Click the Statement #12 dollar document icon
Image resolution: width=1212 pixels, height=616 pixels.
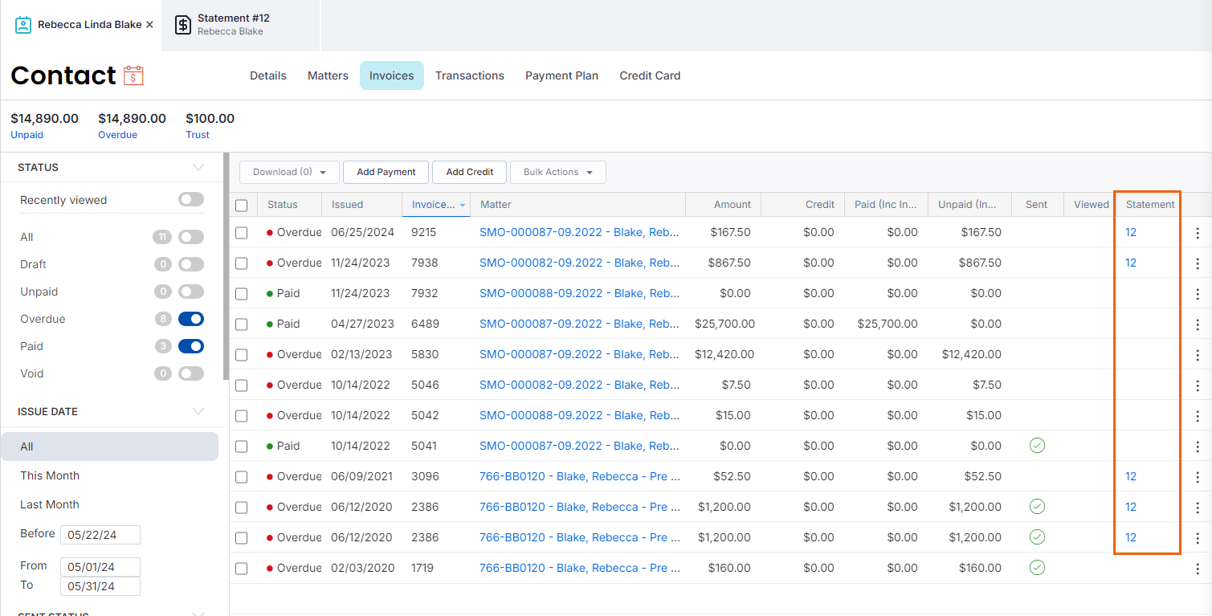[x=183, y=25]
